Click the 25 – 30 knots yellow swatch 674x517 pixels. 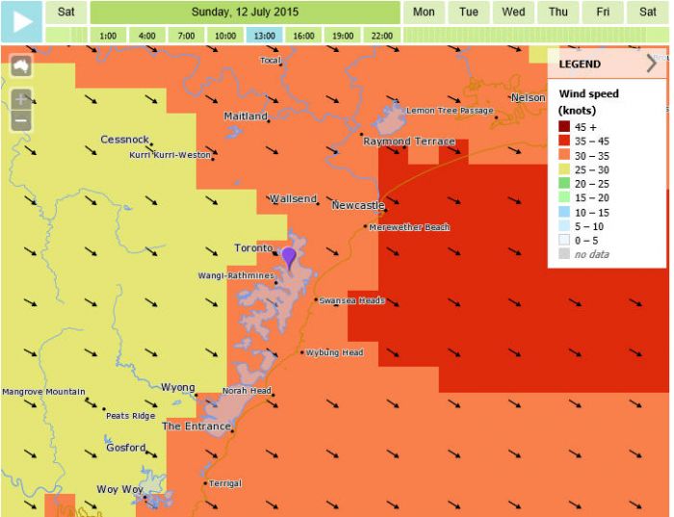567,170
